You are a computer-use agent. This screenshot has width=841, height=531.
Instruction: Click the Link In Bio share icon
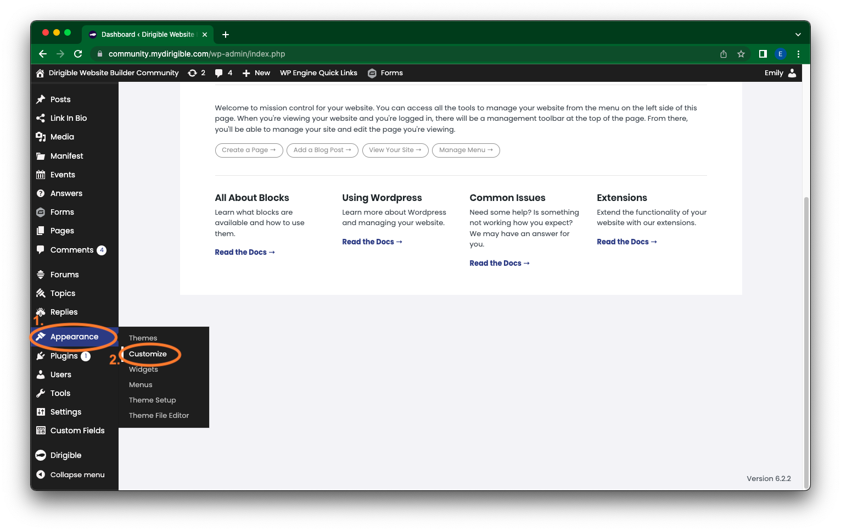[41, 118]
